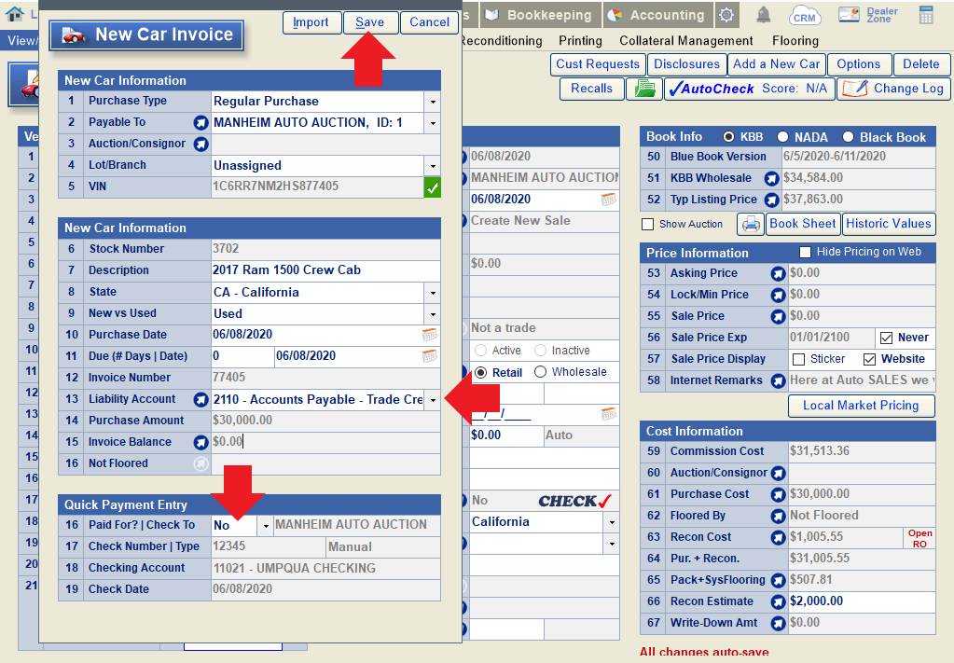Click the Liability Account lookup icon
954x663 pixels.
tap(200, 400)
